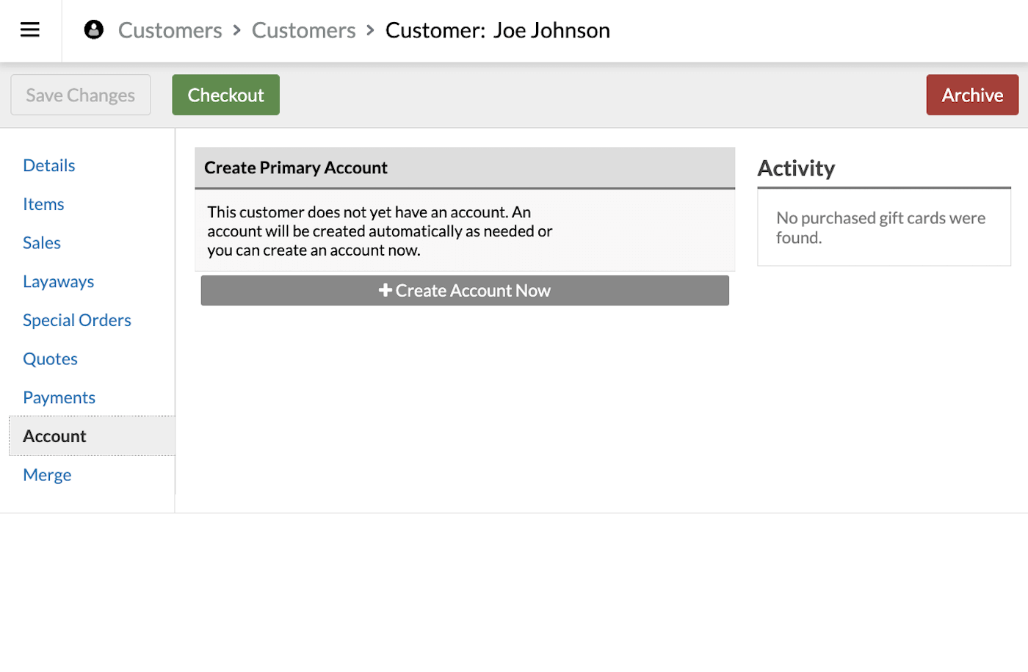The width and height of the screenshot is (1028, 672).
Task: Click the second breadcrumb chevron before Customer name
Action: (370, 30)
